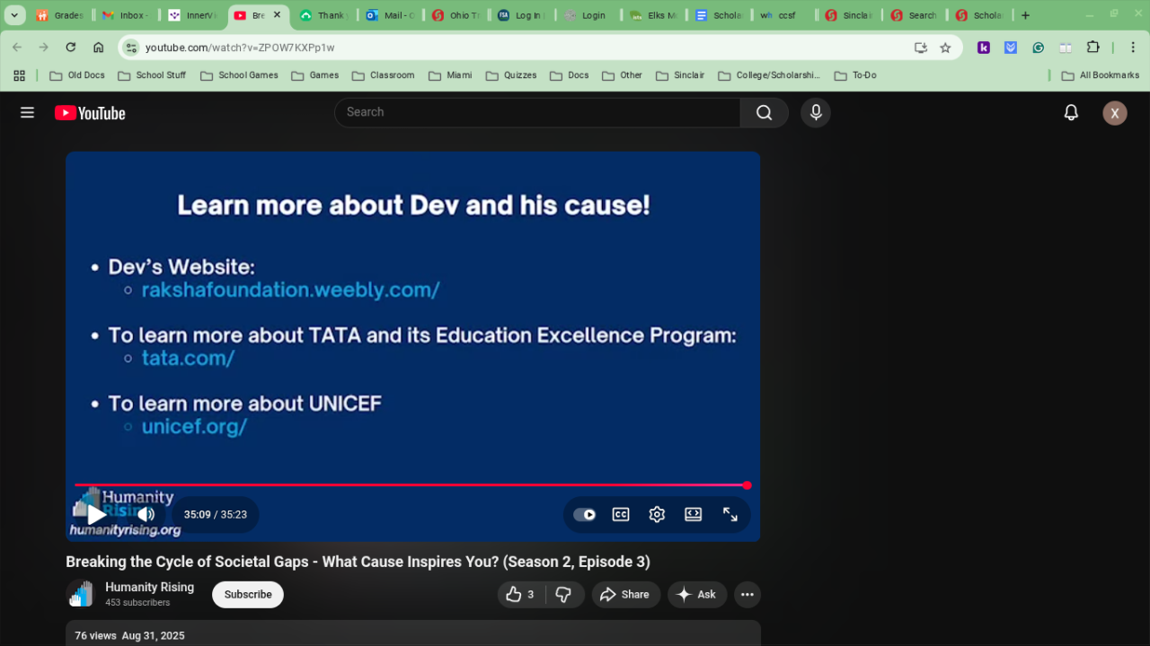Open YouTube guide hamburger menu

27,113
